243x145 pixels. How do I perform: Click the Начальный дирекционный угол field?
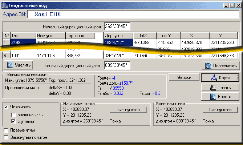[117, 27]
